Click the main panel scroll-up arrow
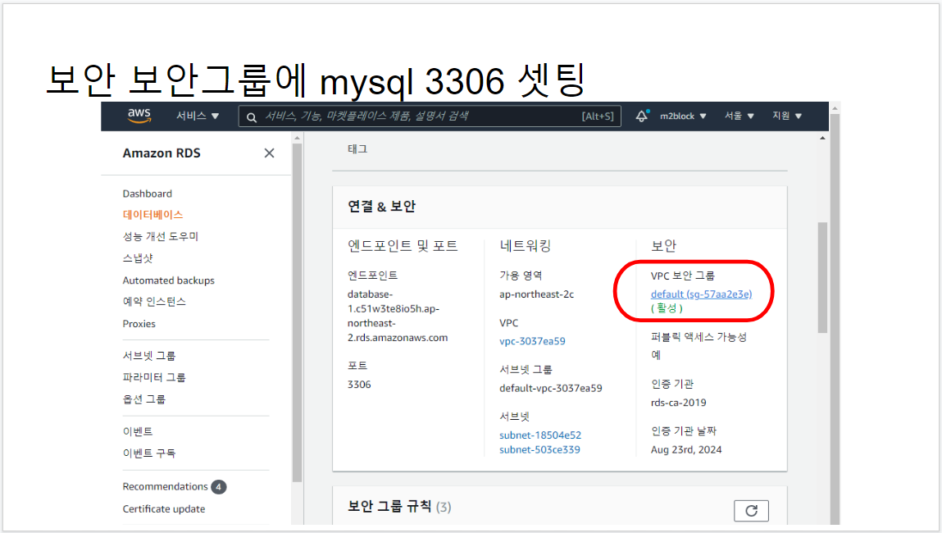Screen dimensions: 942x533 (x=822, y=139)
